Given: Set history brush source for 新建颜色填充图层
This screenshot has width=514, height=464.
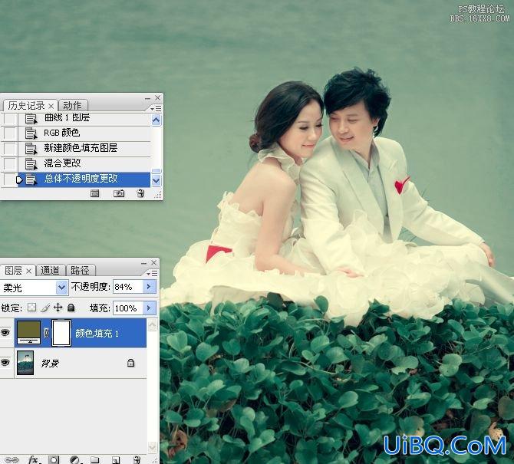Looking at the screenshot, I should click(9, 148).
